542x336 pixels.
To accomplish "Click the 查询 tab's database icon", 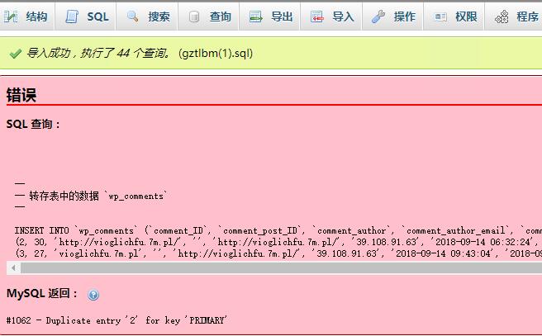I will (194, 17).
